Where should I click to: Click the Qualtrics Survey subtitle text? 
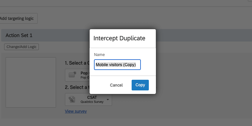(x=92, y=102)
